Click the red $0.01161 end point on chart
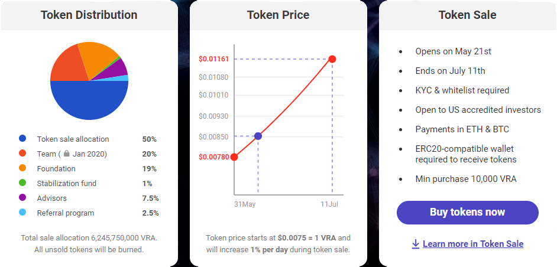This screenshot has width=557, height=267. pos(332,59)
